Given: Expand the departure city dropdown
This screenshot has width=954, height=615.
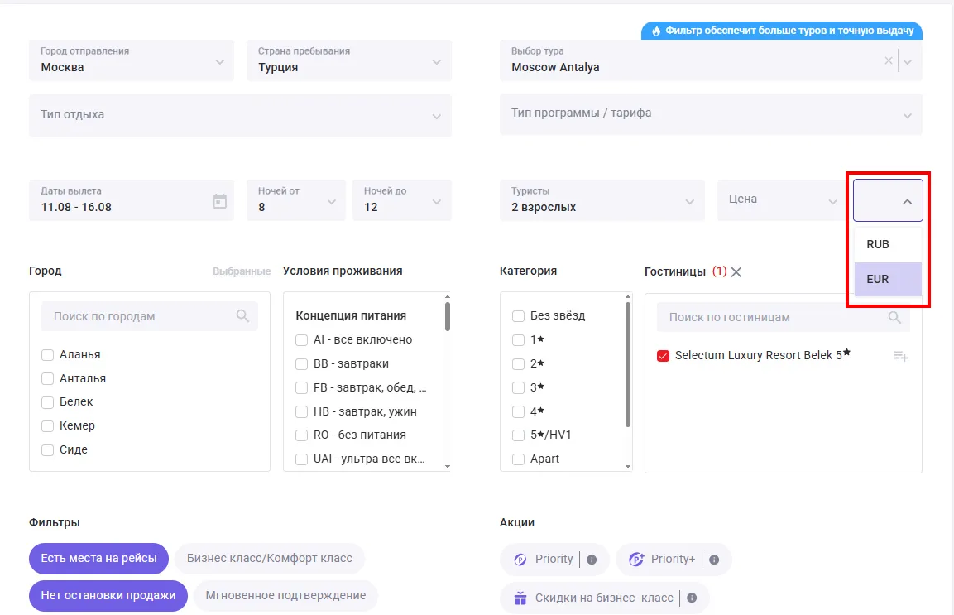Looking at the screenshot, I should [219, 61].
